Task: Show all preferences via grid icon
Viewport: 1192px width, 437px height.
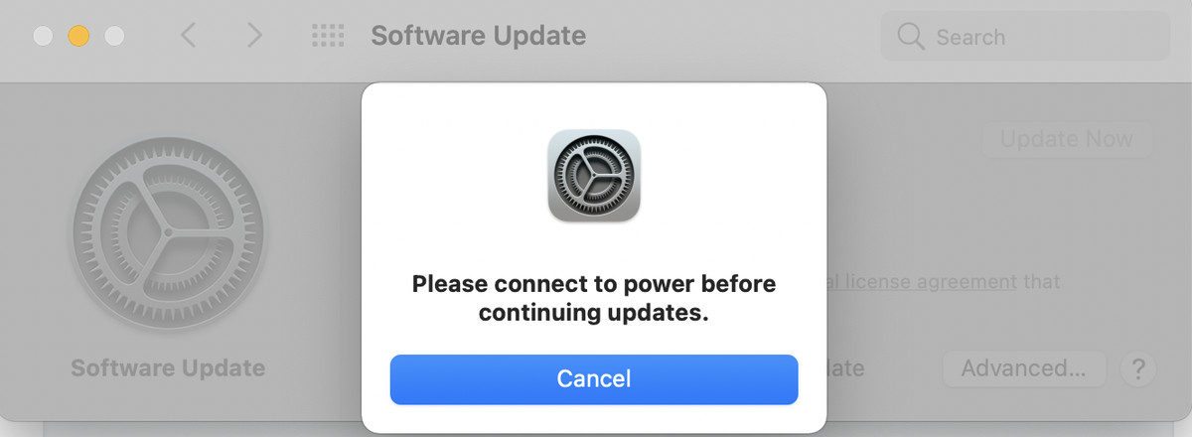Action: 328,36
